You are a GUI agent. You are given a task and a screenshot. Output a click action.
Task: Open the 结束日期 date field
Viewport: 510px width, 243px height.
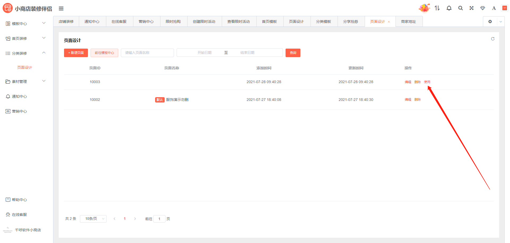pyautogui.click(x=247, y=53)
